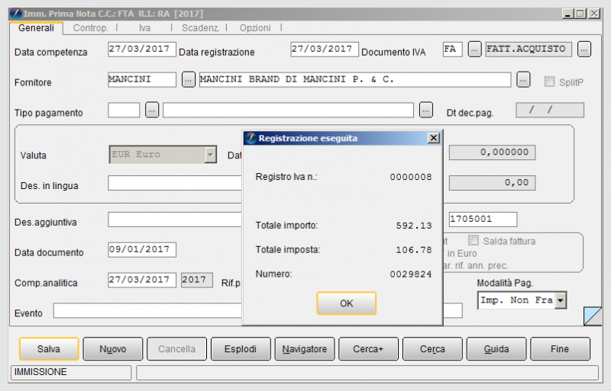
Task: Click the Numero value 0029824
Action: (x=411, y=274)
